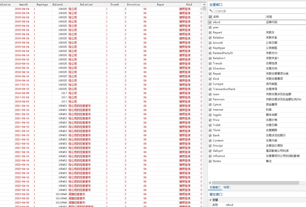Click the variables panel horizontal scrollbar thumb
Screen dimensions: 306x207
255,183
